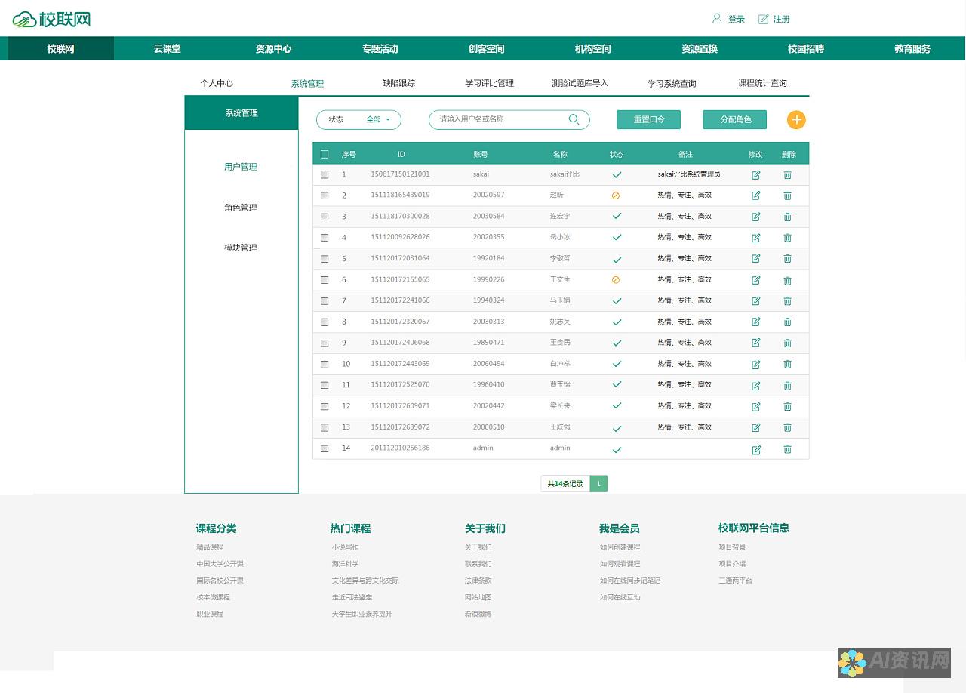Screen dimensions: 966x693
Task: Click the ID 150617150121001 cell
Action: [x=400, y=174]
